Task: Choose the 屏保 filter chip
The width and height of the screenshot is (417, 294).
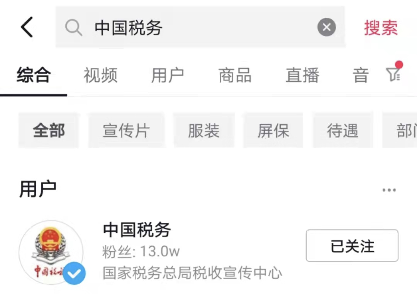Action: click(273, 130)
